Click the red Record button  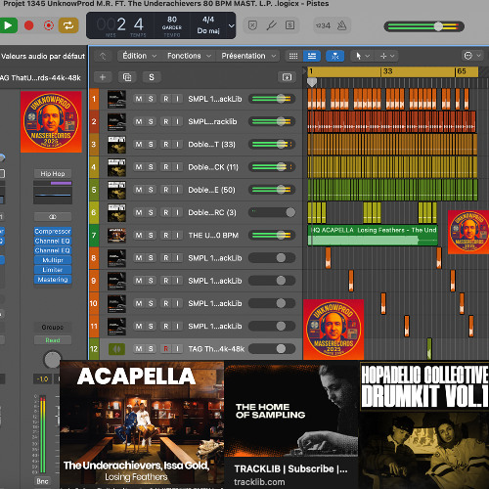(x=29, y=25)
